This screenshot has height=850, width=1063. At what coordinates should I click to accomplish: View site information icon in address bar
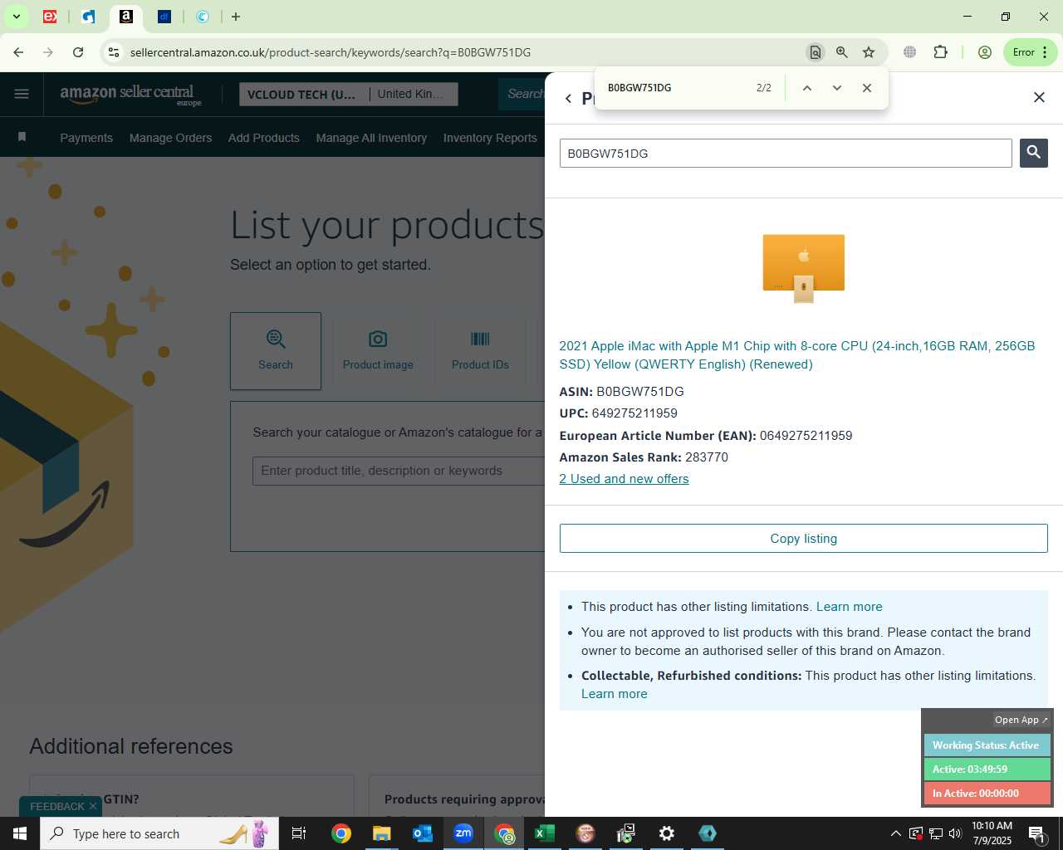(114, 52)
